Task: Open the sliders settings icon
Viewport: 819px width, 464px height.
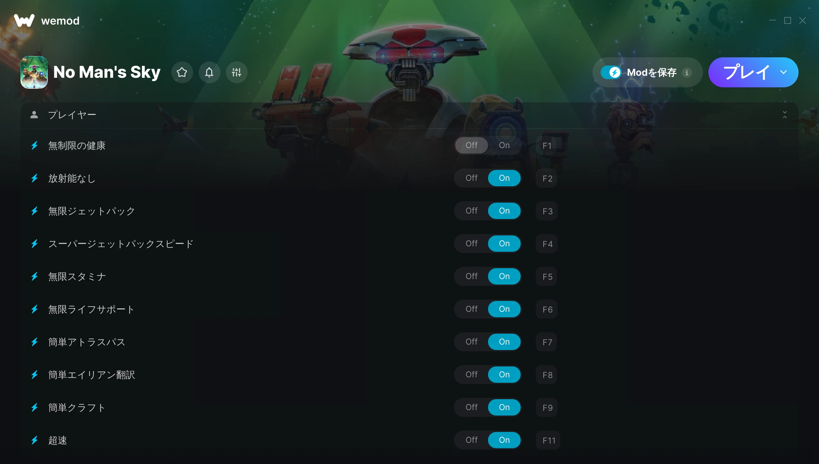Action: point(236,72)
